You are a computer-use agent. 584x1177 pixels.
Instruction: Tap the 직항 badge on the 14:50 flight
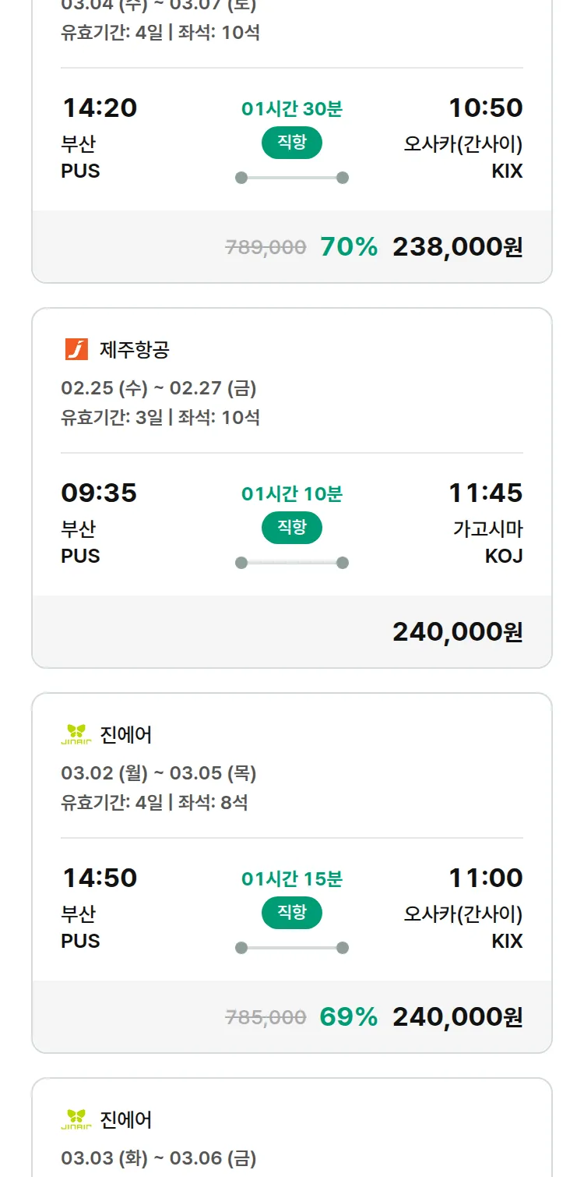(291, 913)
